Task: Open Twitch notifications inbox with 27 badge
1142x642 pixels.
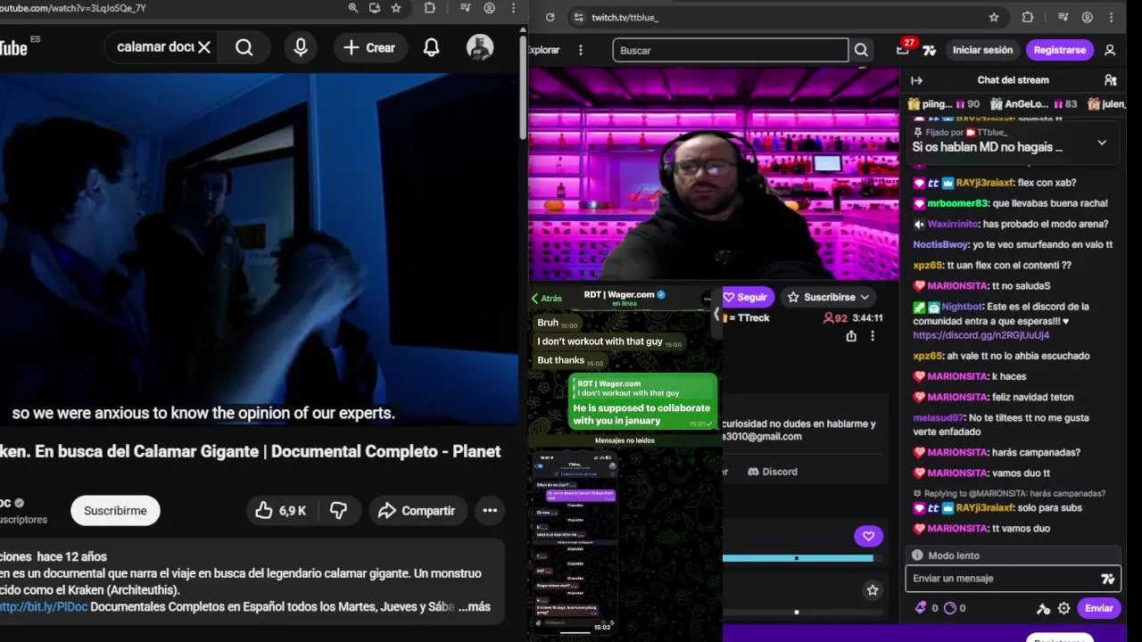Action: point(903,50)
